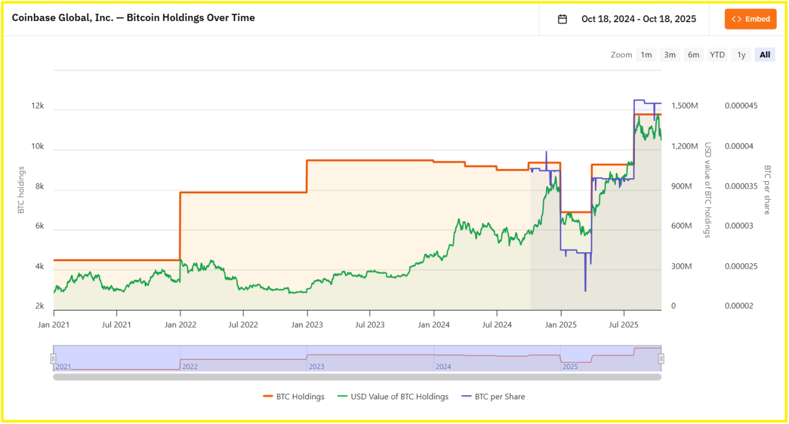The image size is (789, 424).
Task: Click the green line icon in legend
Action: pos(342,397)
